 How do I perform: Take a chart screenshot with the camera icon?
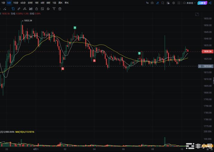[152, 3]
